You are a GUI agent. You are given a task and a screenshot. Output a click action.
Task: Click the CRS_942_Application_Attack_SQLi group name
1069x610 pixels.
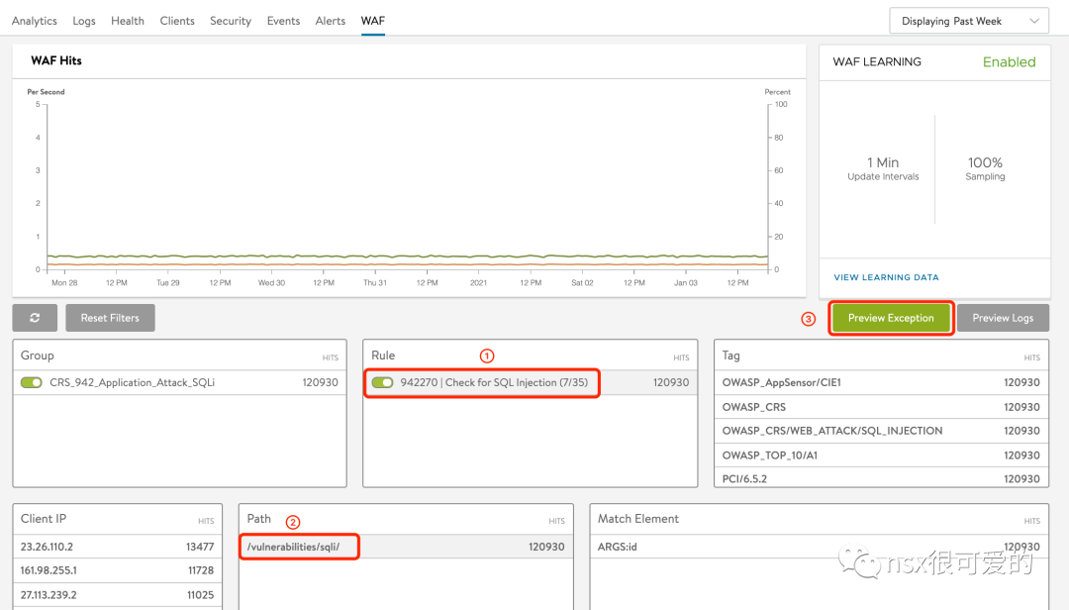pos(133,383)
